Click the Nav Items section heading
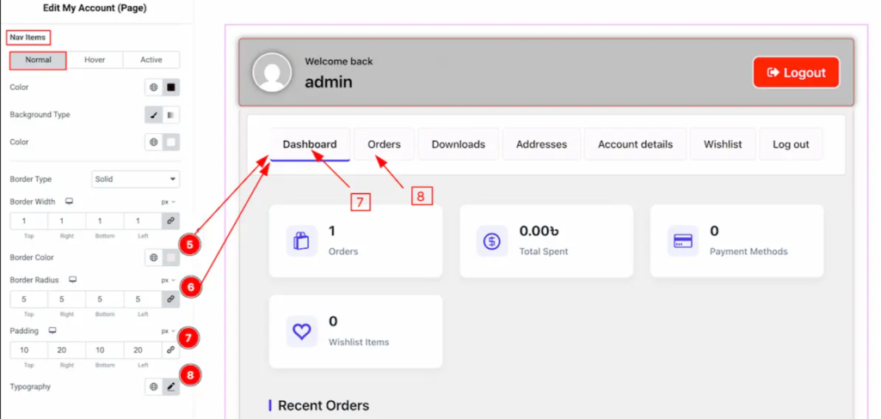 28,38
